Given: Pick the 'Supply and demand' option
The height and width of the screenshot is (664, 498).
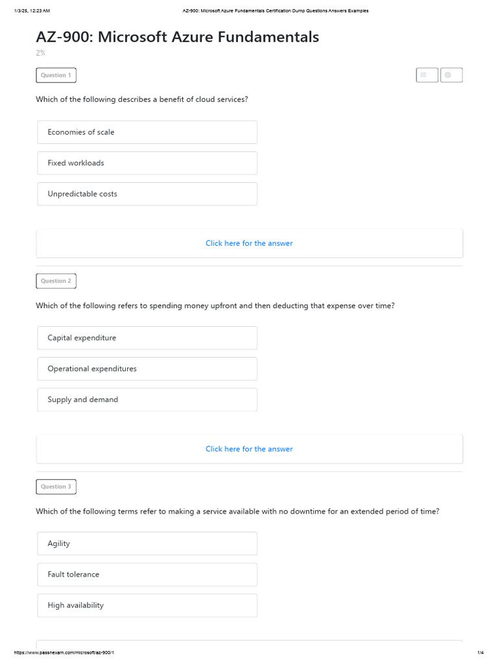Looking at the screenshot, I should (147, 399).
